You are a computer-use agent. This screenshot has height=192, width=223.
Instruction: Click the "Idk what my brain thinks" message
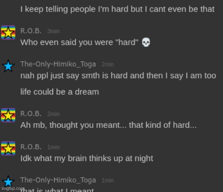87,158
